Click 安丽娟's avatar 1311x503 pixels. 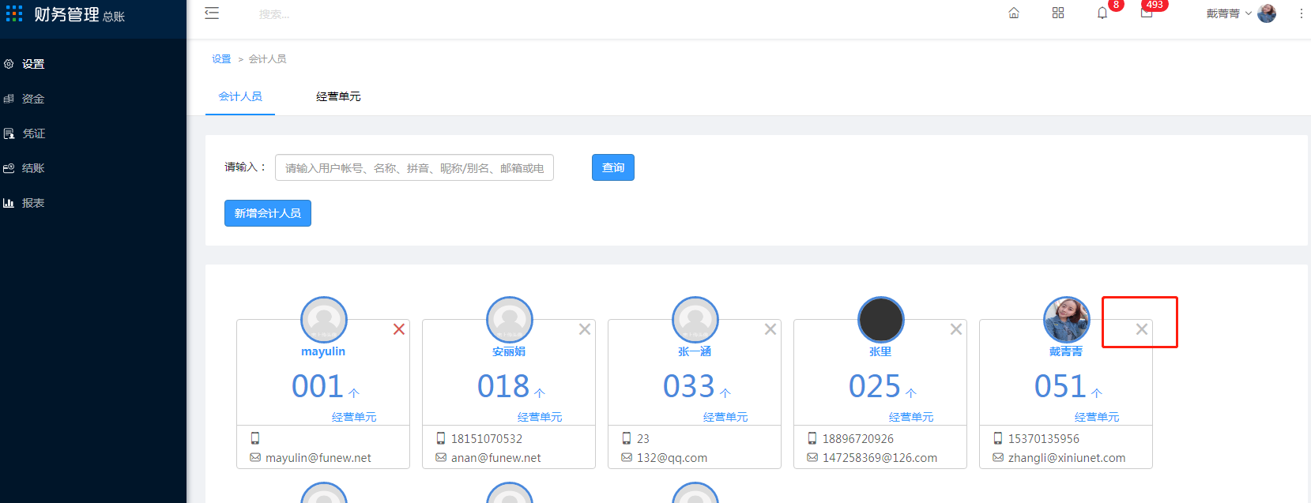point(510,320)
